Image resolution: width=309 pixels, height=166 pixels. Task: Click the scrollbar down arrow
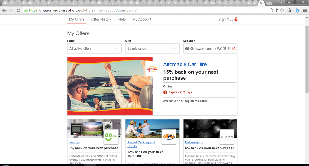pos(307,162)
